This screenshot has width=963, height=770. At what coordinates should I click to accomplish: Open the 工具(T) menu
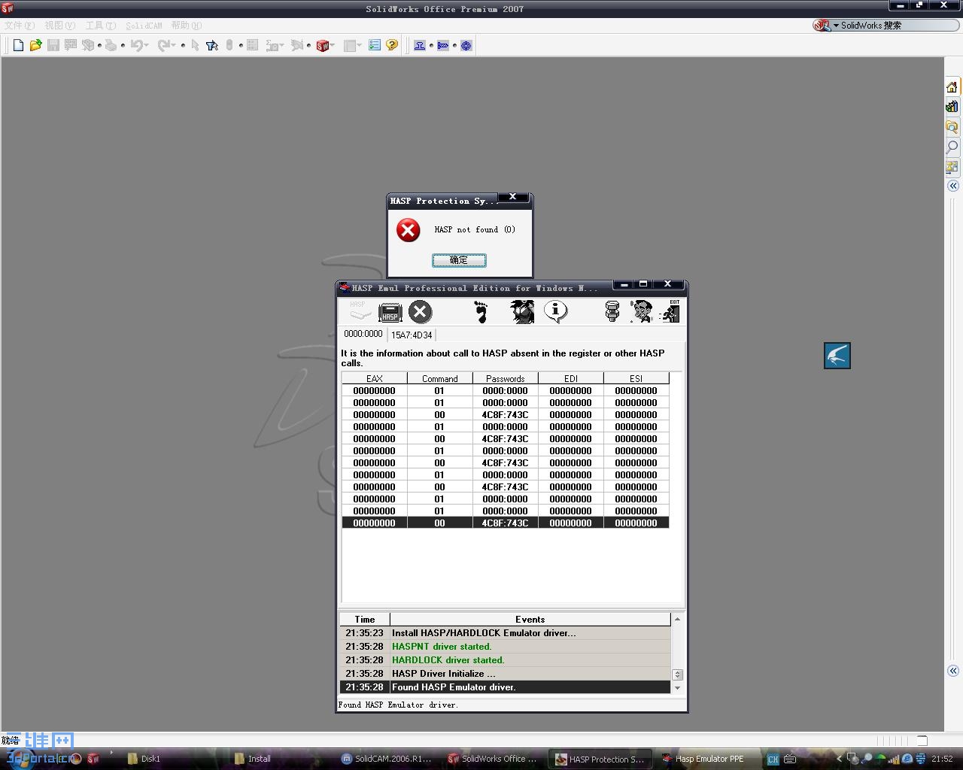click(x=101, y=26)
